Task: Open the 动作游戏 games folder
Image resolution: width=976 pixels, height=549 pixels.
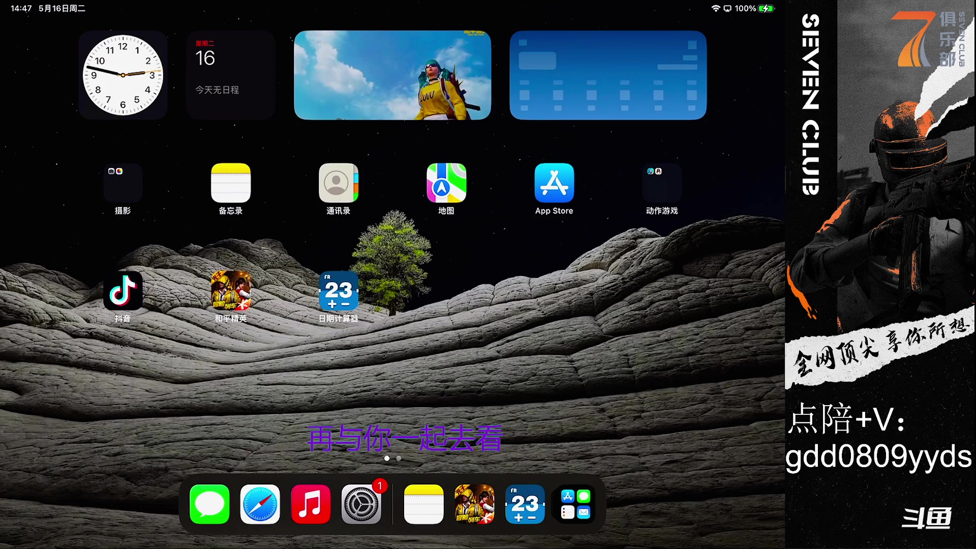Action: click(x=662, y=183)
